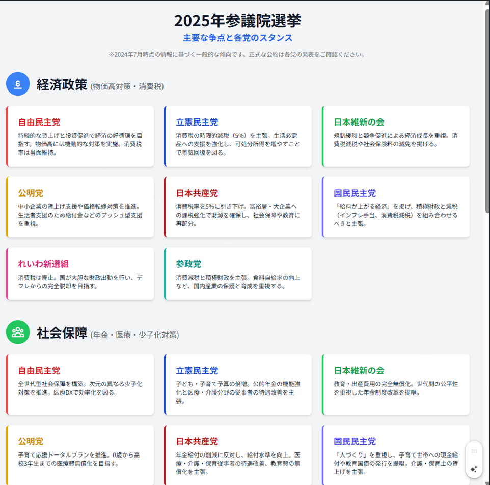Click text 子育て応援トータルプランを推進

click(62, 454)
